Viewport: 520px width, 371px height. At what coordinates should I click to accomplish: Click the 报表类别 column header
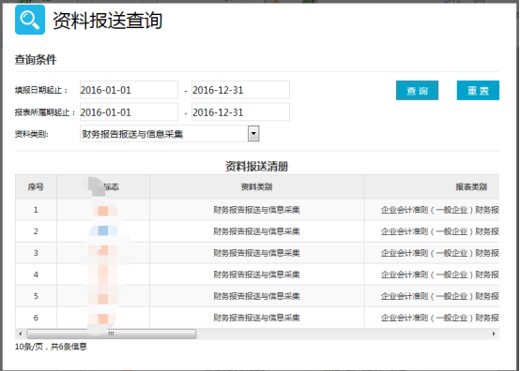coord(432,187)
